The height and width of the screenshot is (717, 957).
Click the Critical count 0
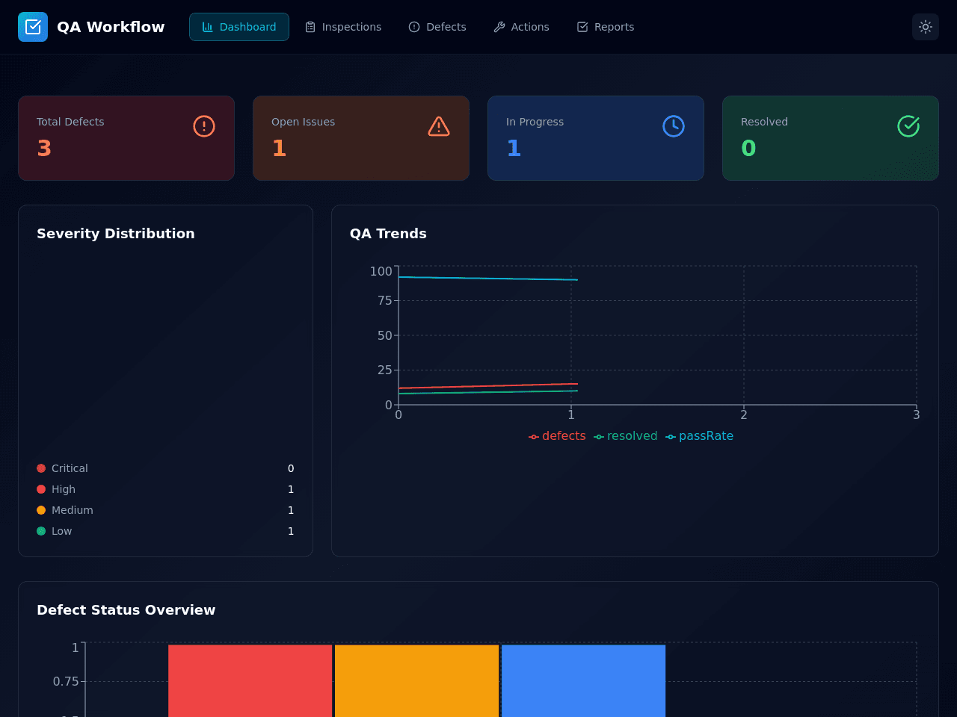(291, 468)
